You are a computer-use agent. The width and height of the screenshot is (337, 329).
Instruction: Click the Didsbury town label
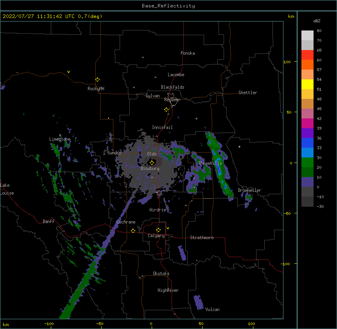[x=150, y=168]
